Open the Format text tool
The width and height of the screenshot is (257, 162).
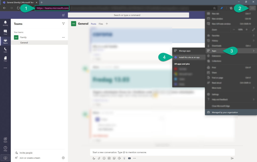coord(94,158)
